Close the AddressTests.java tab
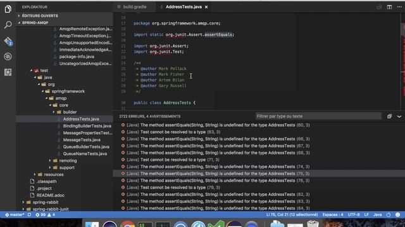 206,7
